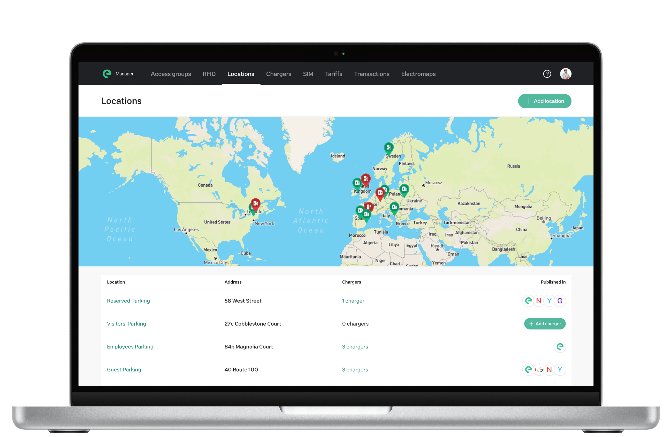The height and width of the screenshot is (437, 672).
Task: Click Add charger for Visitors Parking
Action: (545, 324)
